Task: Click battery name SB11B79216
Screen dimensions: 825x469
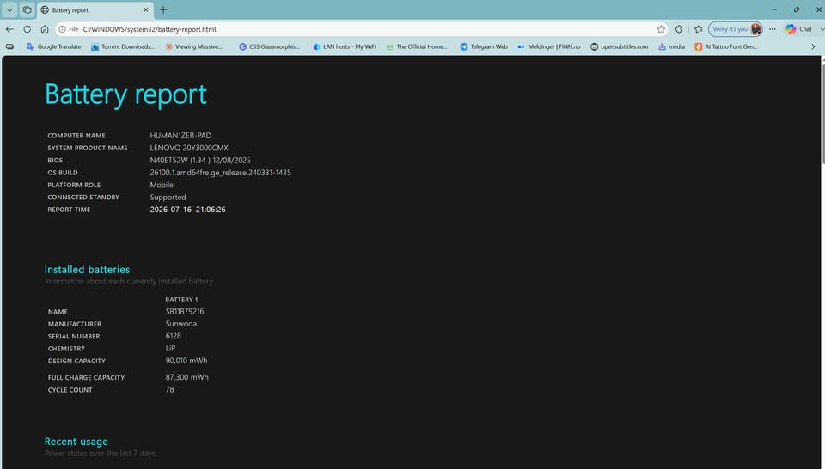Action: [x=185, y=311]
